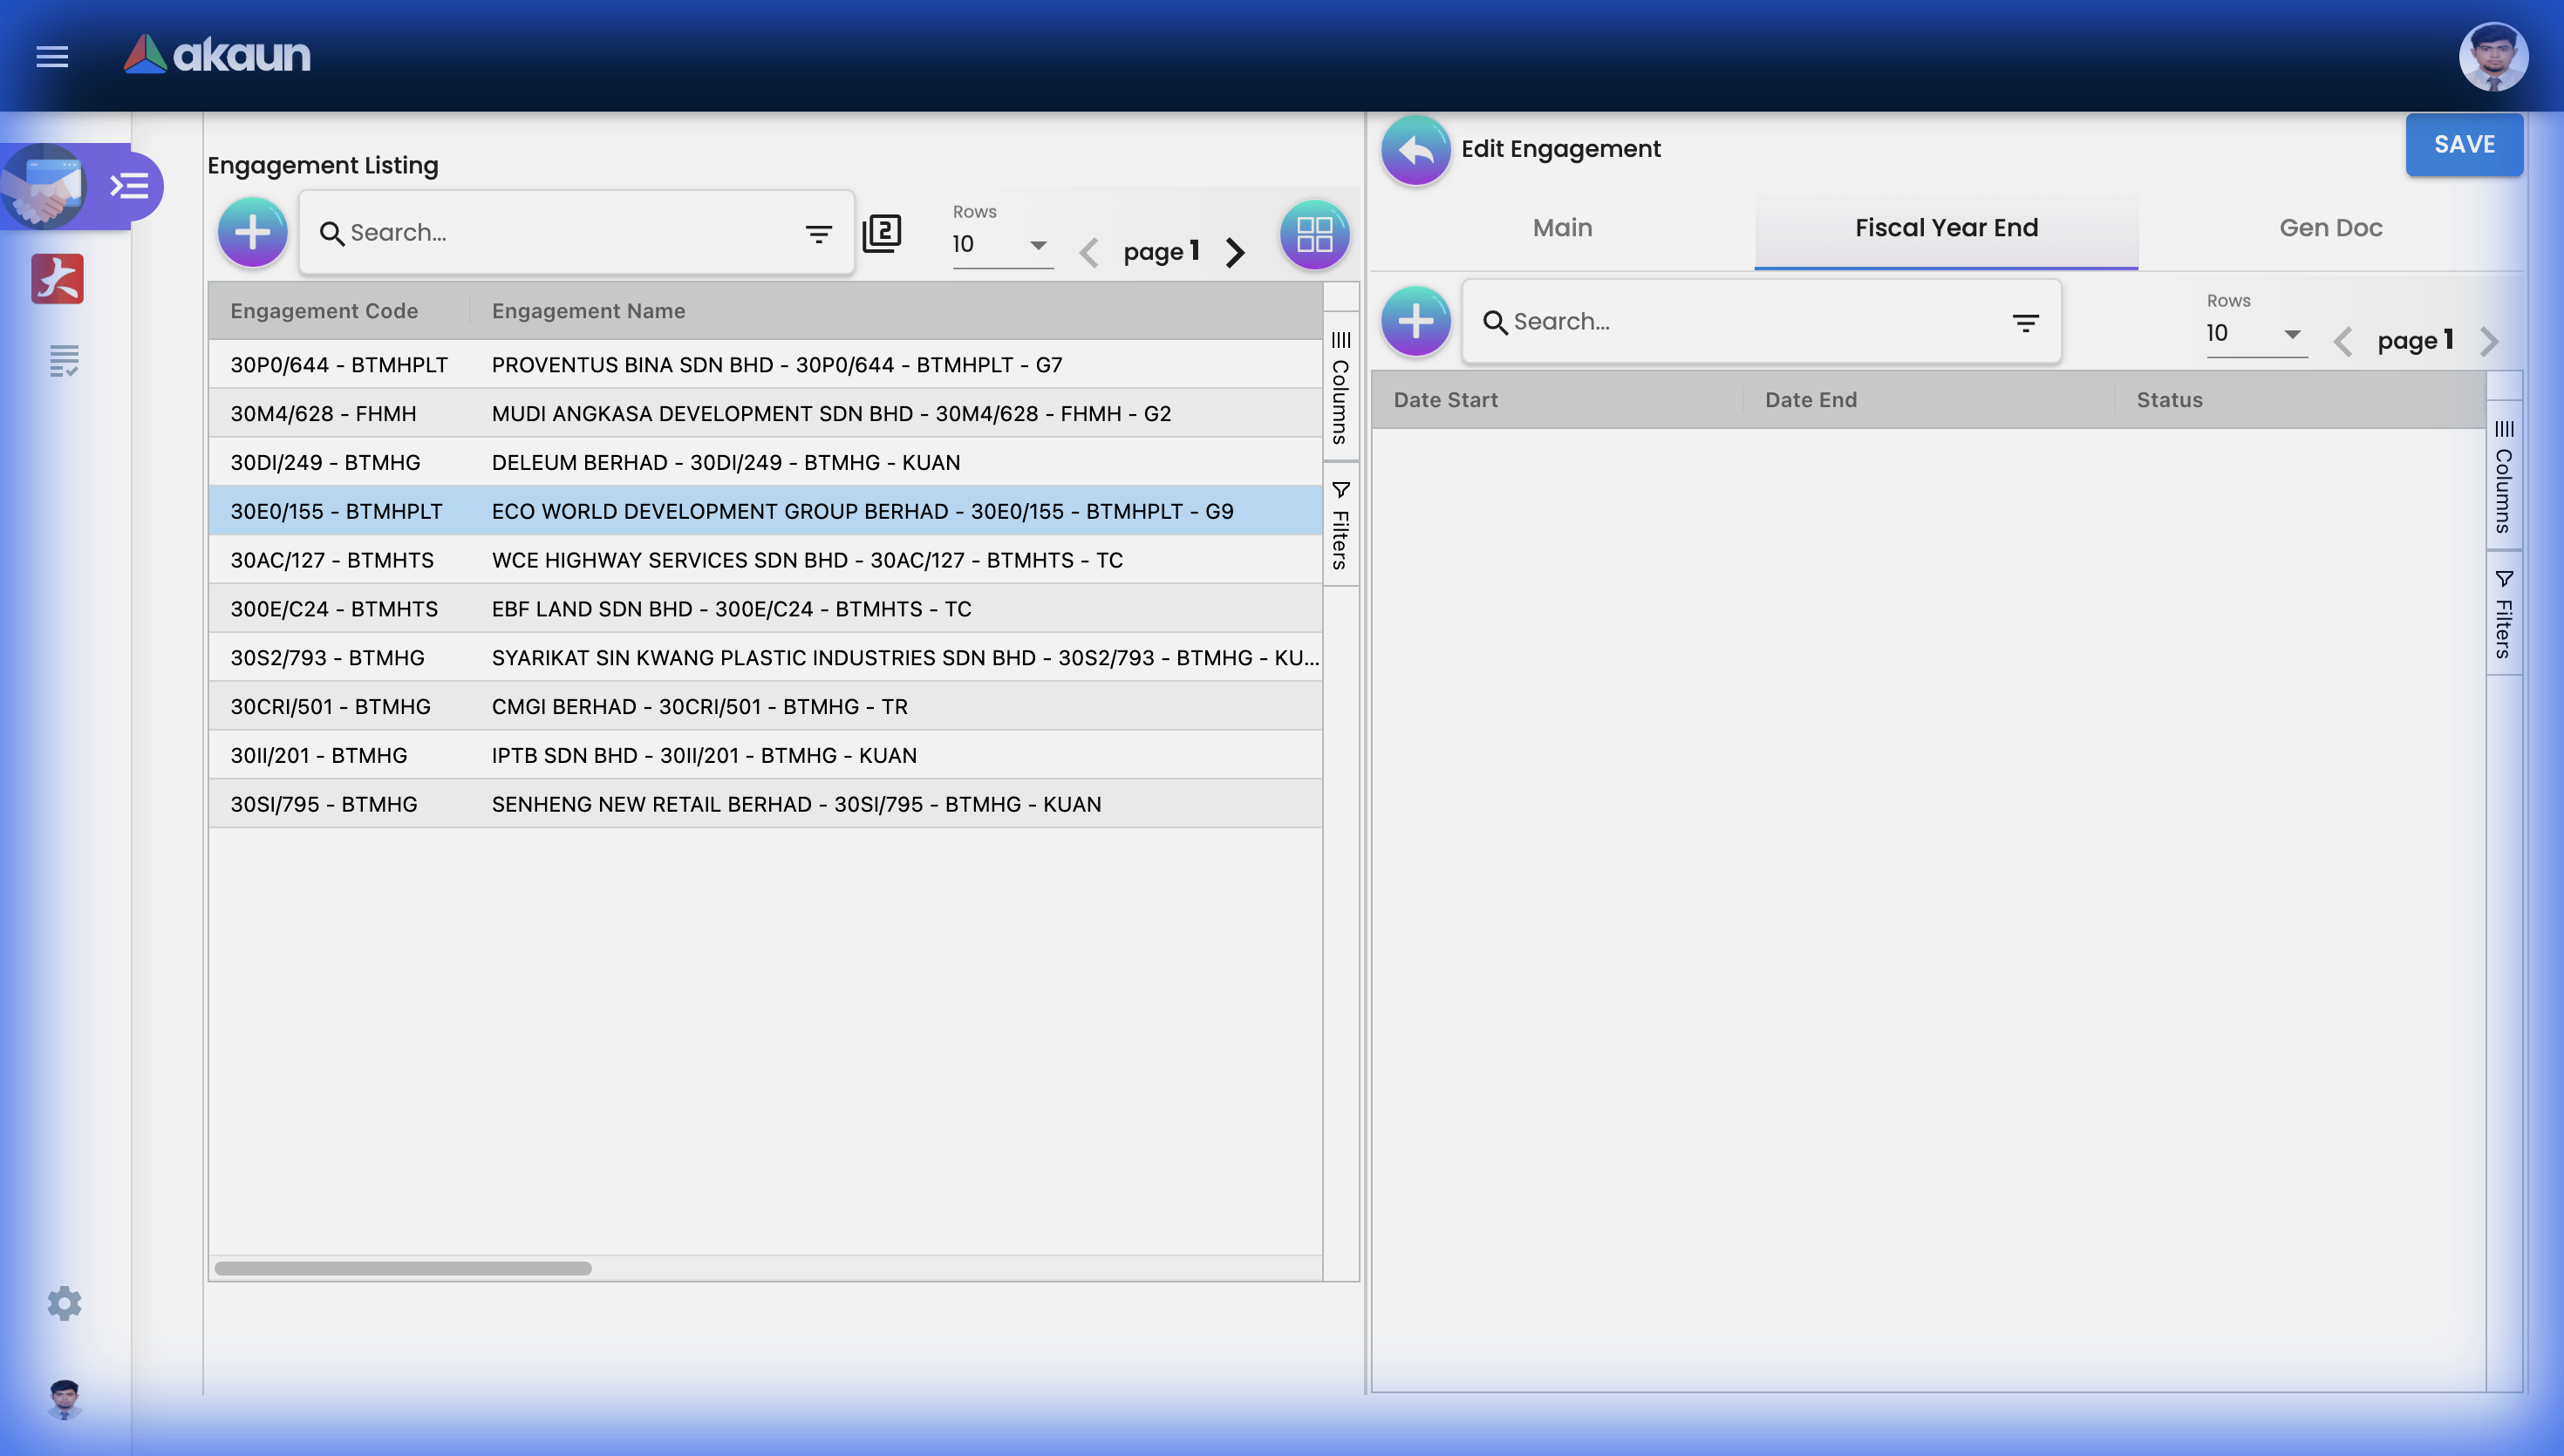Viewport: 2564px width, 1456px height.
Task: Go to next page of Engagement Listing
Action: point(1236,252)
